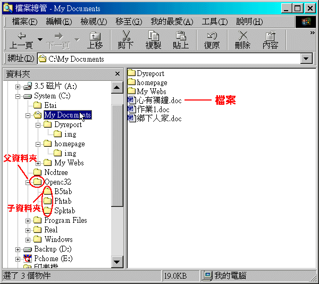Select My Webs folder in tree
This screenshot has height=284, width=319.
(x=63, y=163)
